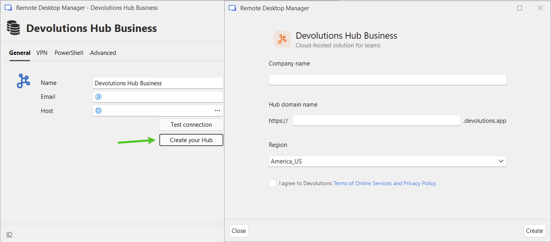Click the database icon beside the title
Image resolution: width=551 pixels, height=242 pixels.
point(13,28)
